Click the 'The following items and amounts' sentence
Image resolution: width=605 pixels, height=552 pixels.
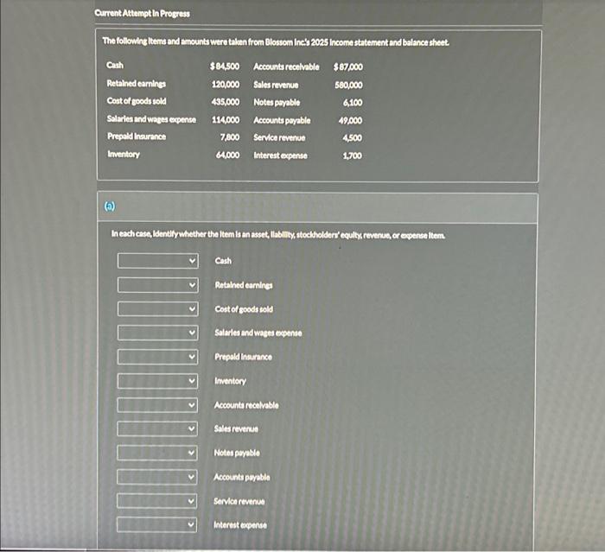pos(276,41)
